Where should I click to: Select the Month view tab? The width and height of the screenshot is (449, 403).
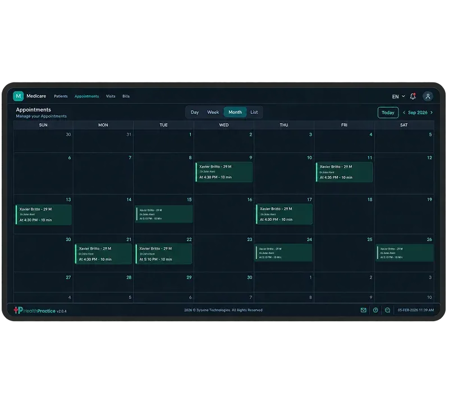tap(235, 112)
